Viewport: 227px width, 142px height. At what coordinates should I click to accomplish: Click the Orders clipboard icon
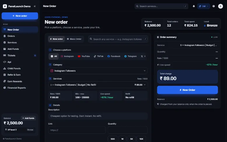[x=5, y=36]
